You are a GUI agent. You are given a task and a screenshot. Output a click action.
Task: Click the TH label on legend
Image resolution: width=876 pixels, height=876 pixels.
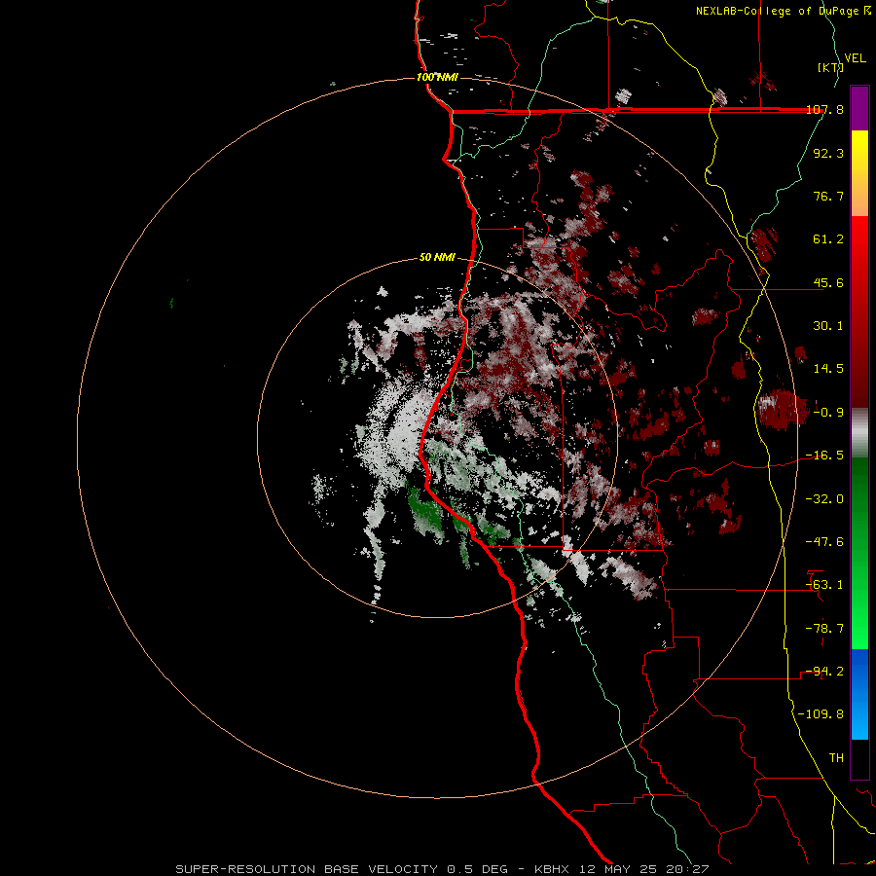pos(836,758)
